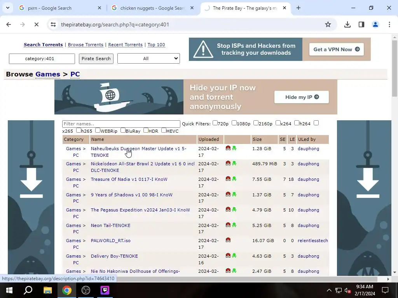Image resolution: width=398 pixels, height=298 pixels.
Task: Stop loading the page
Action: coord(36,24)
